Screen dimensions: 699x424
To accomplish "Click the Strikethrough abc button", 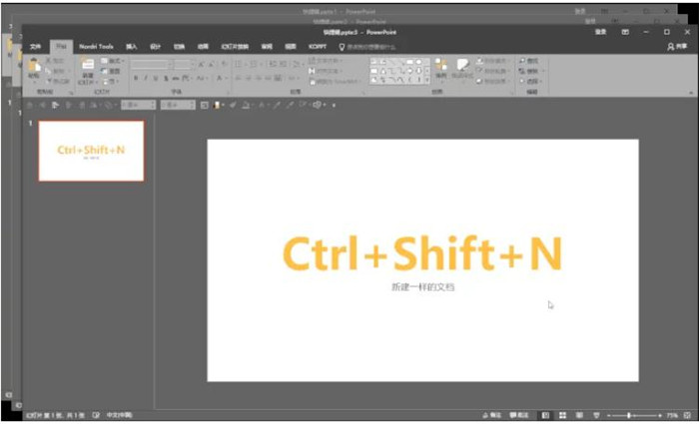I will (x=176, y=78).
